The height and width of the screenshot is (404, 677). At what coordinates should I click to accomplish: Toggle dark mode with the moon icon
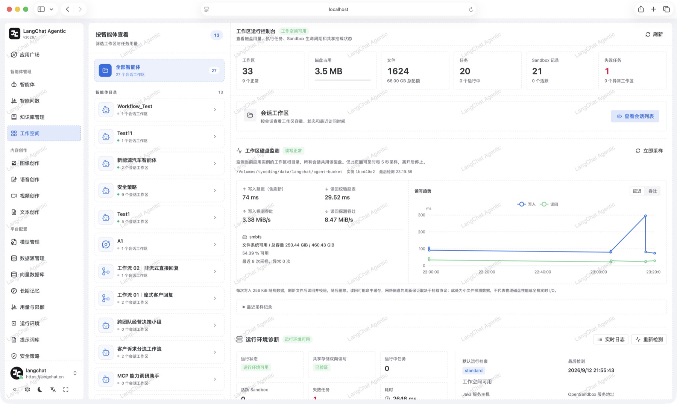pyautogui.click(x=40, y=389)
